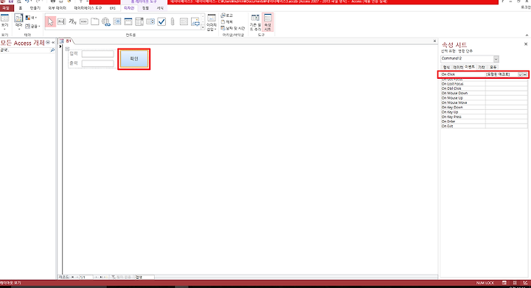This screenshot has height=288, width=531.
Task: Choose the Select pointer tool in Controls
Action: pyautogui.click(x=50, y=21)
